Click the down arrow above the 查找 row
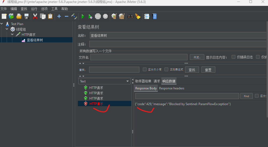 tap(83, 63)
